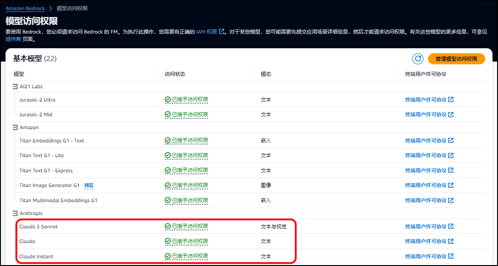The image size is (498, 266).
Task: Select the Titan Multimodal Embeddings G1 name
Action: [58, 200]
